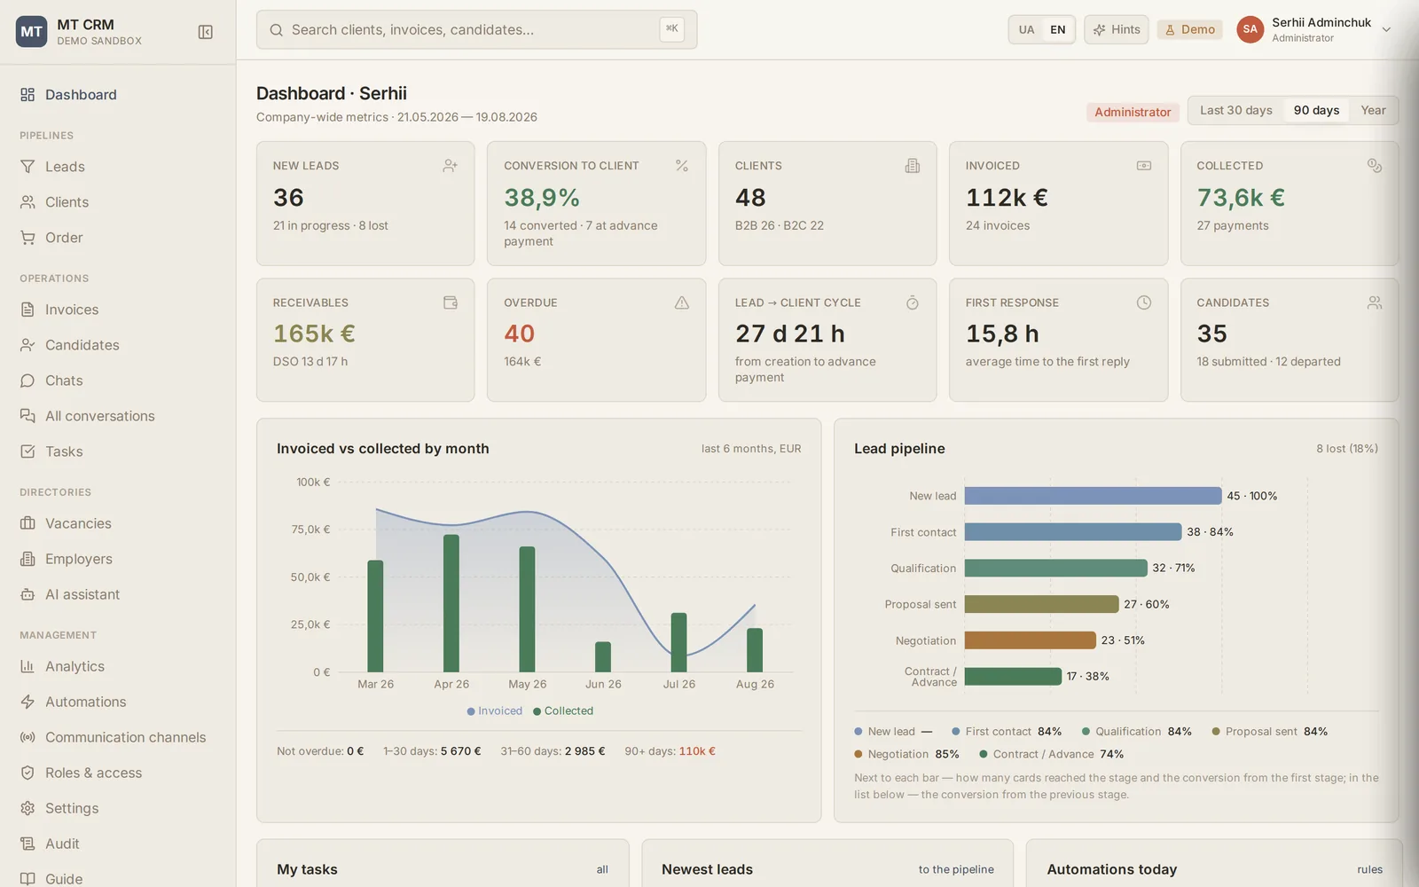This screenshot has height=887, width=1419.
Task: Click the Lead to Client Cycle stopwatch icon
Action: pos(913,302)
